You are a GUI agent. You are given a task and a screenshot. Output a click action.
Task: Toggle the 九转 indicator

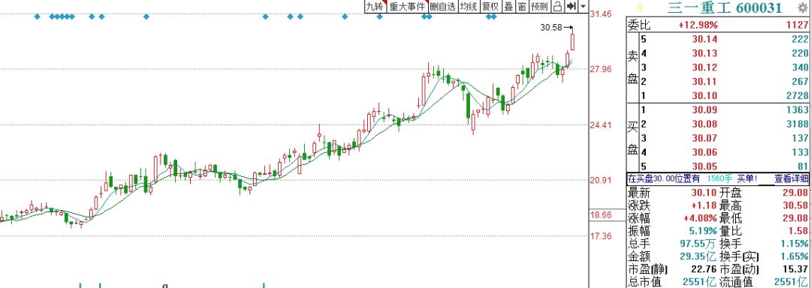coord(375,6)
